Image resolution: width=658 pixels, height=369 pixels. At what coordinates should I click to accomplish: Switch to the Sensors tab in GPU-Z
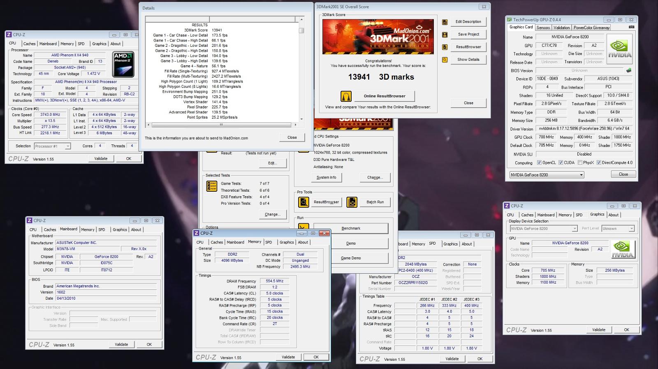click(543, 28)
